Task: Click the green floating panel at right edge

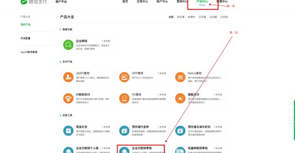Action: [294, 120]
